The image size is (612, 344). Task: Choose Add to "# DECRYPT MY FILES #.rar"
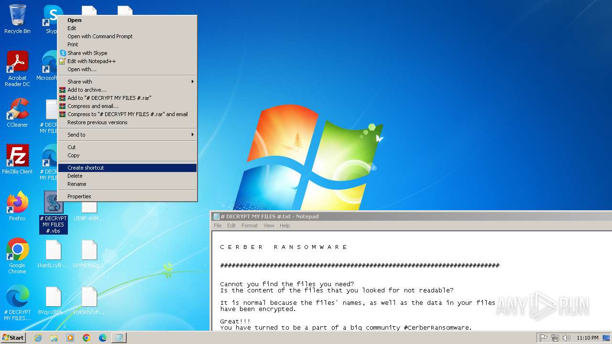click(x=127, y=98)
